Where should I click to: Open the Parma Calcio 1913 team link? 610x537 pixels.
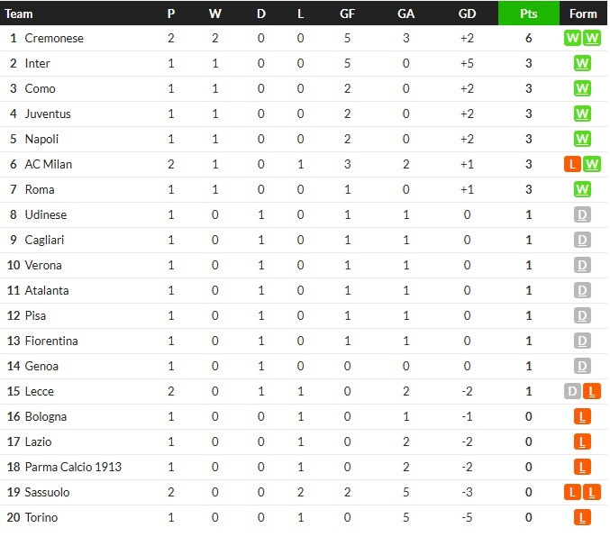[x=73, y=467]
